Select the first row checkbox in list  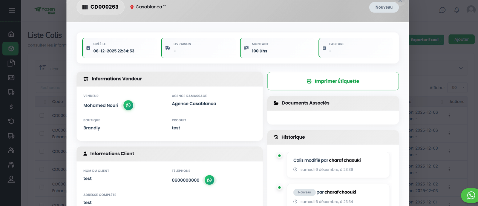[x=42, y=115]
